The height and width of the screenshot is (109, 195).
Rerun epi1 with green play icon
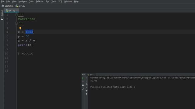(83, 78)
